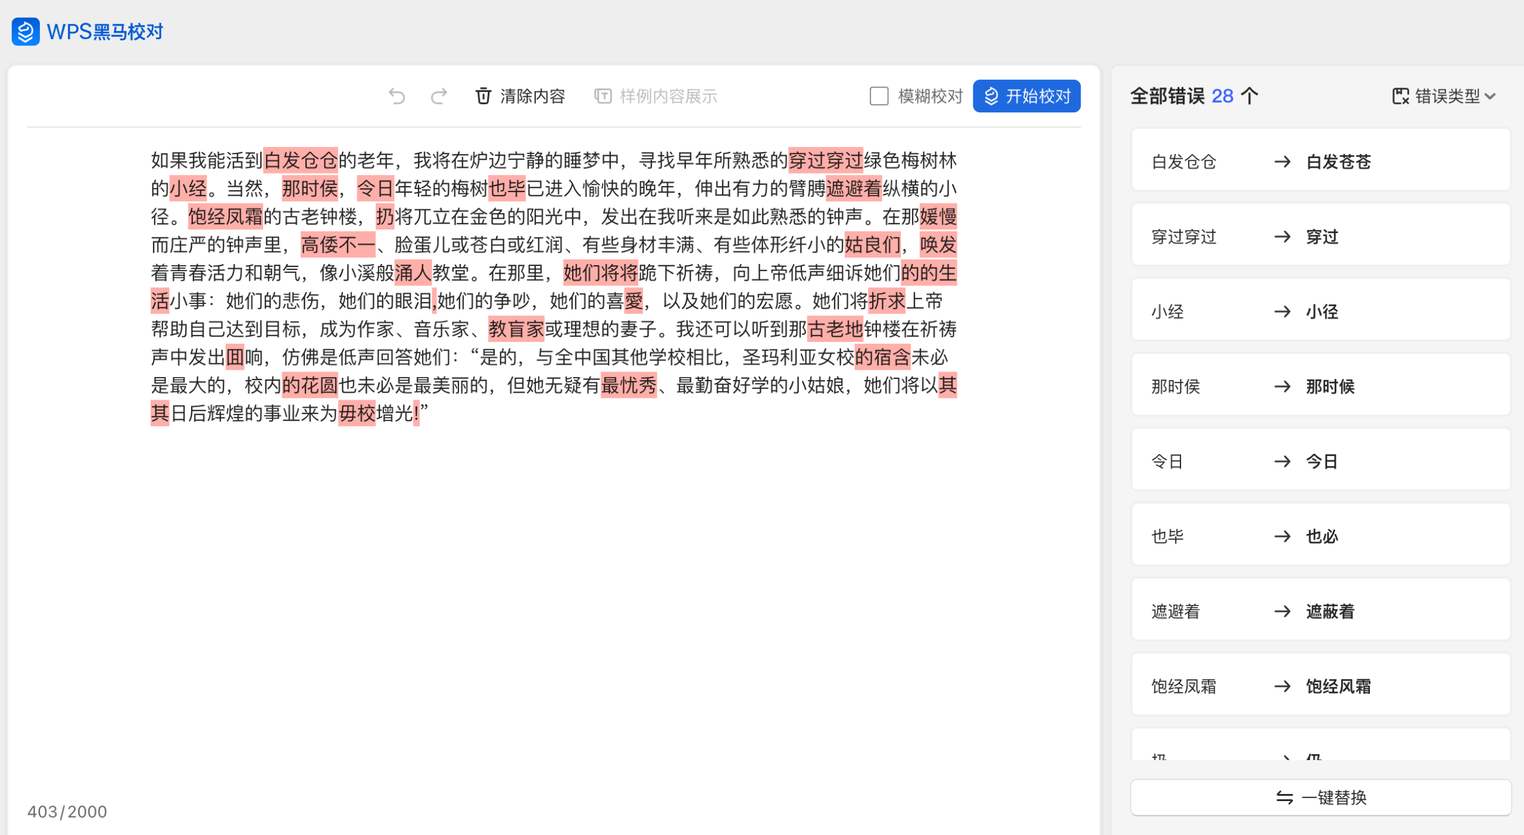Click the 一键替换 button
1524x835 pixels.
[x=1320, y=798]
